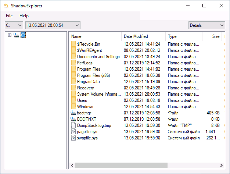Select the System Volume Informa... name text
The height and width of the screenshot is (174, 230).
pyautogui.click(x=99, y=94)
